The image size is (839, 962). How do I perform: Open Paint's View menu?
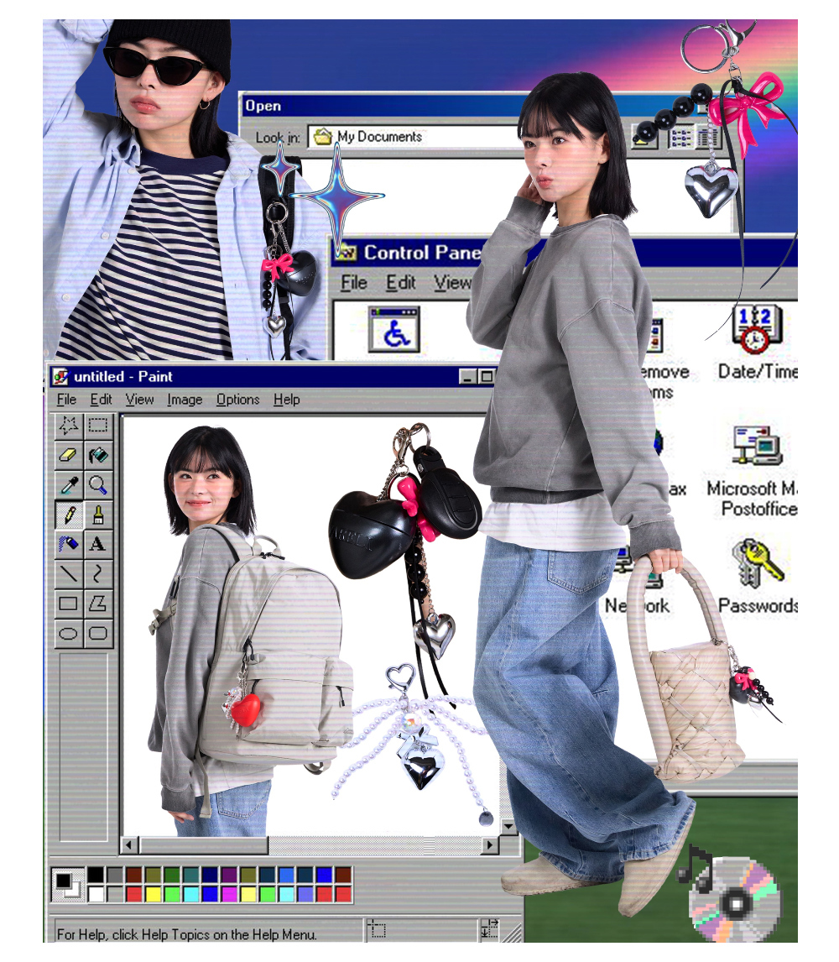(139, 400)
